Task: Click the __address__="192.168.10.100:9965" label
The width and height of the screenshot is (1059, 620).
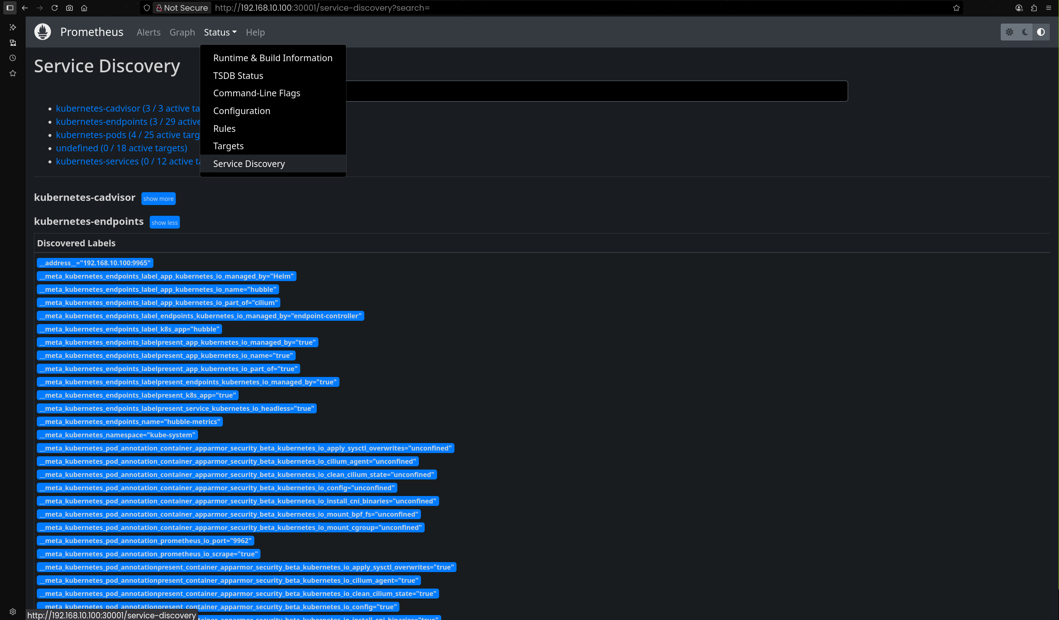Action: pyautogui.click(x=95, y=263)
